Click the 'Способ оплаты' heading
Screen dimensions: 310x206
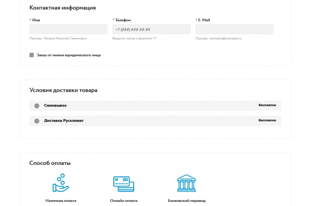click(50, 163)
